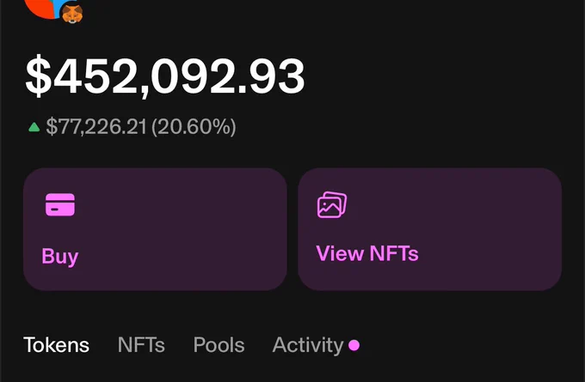Click the pink "Buy" label text
The image size is (585, 382).
[60, 256]
